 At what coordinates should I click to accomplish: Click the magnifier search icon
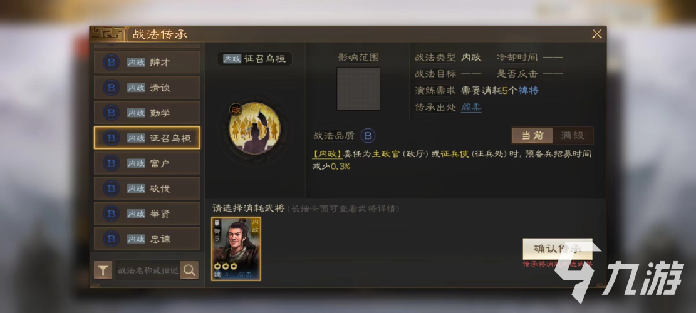pyautogui.click(x=190, y=270)
